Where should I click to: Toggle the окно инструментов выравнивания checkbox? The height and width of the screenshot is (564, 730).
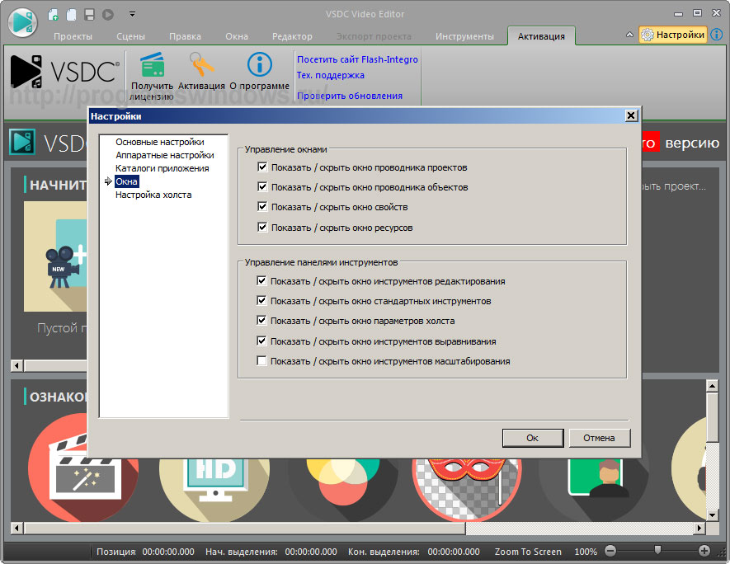click(261, 341)
